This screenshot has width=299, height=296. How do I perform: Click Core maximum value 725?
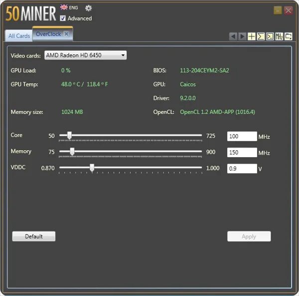click(210, 136)
